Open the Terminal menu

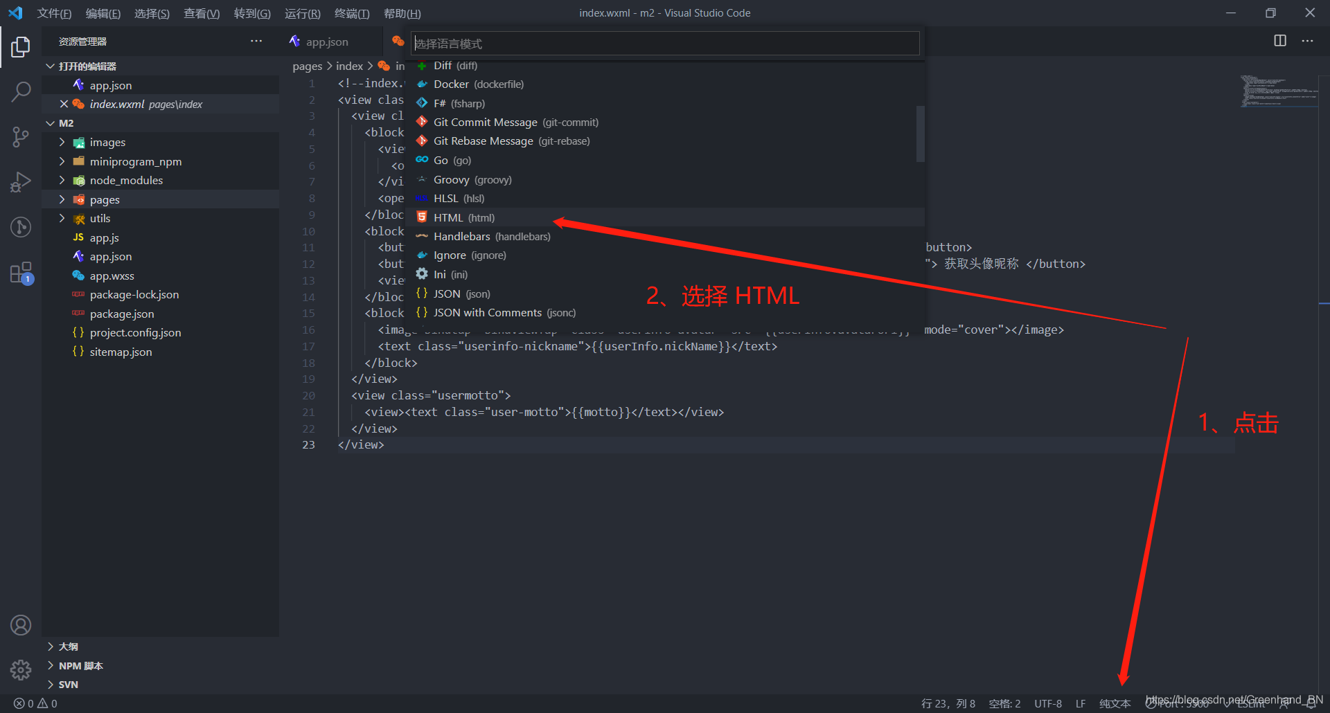352,13
